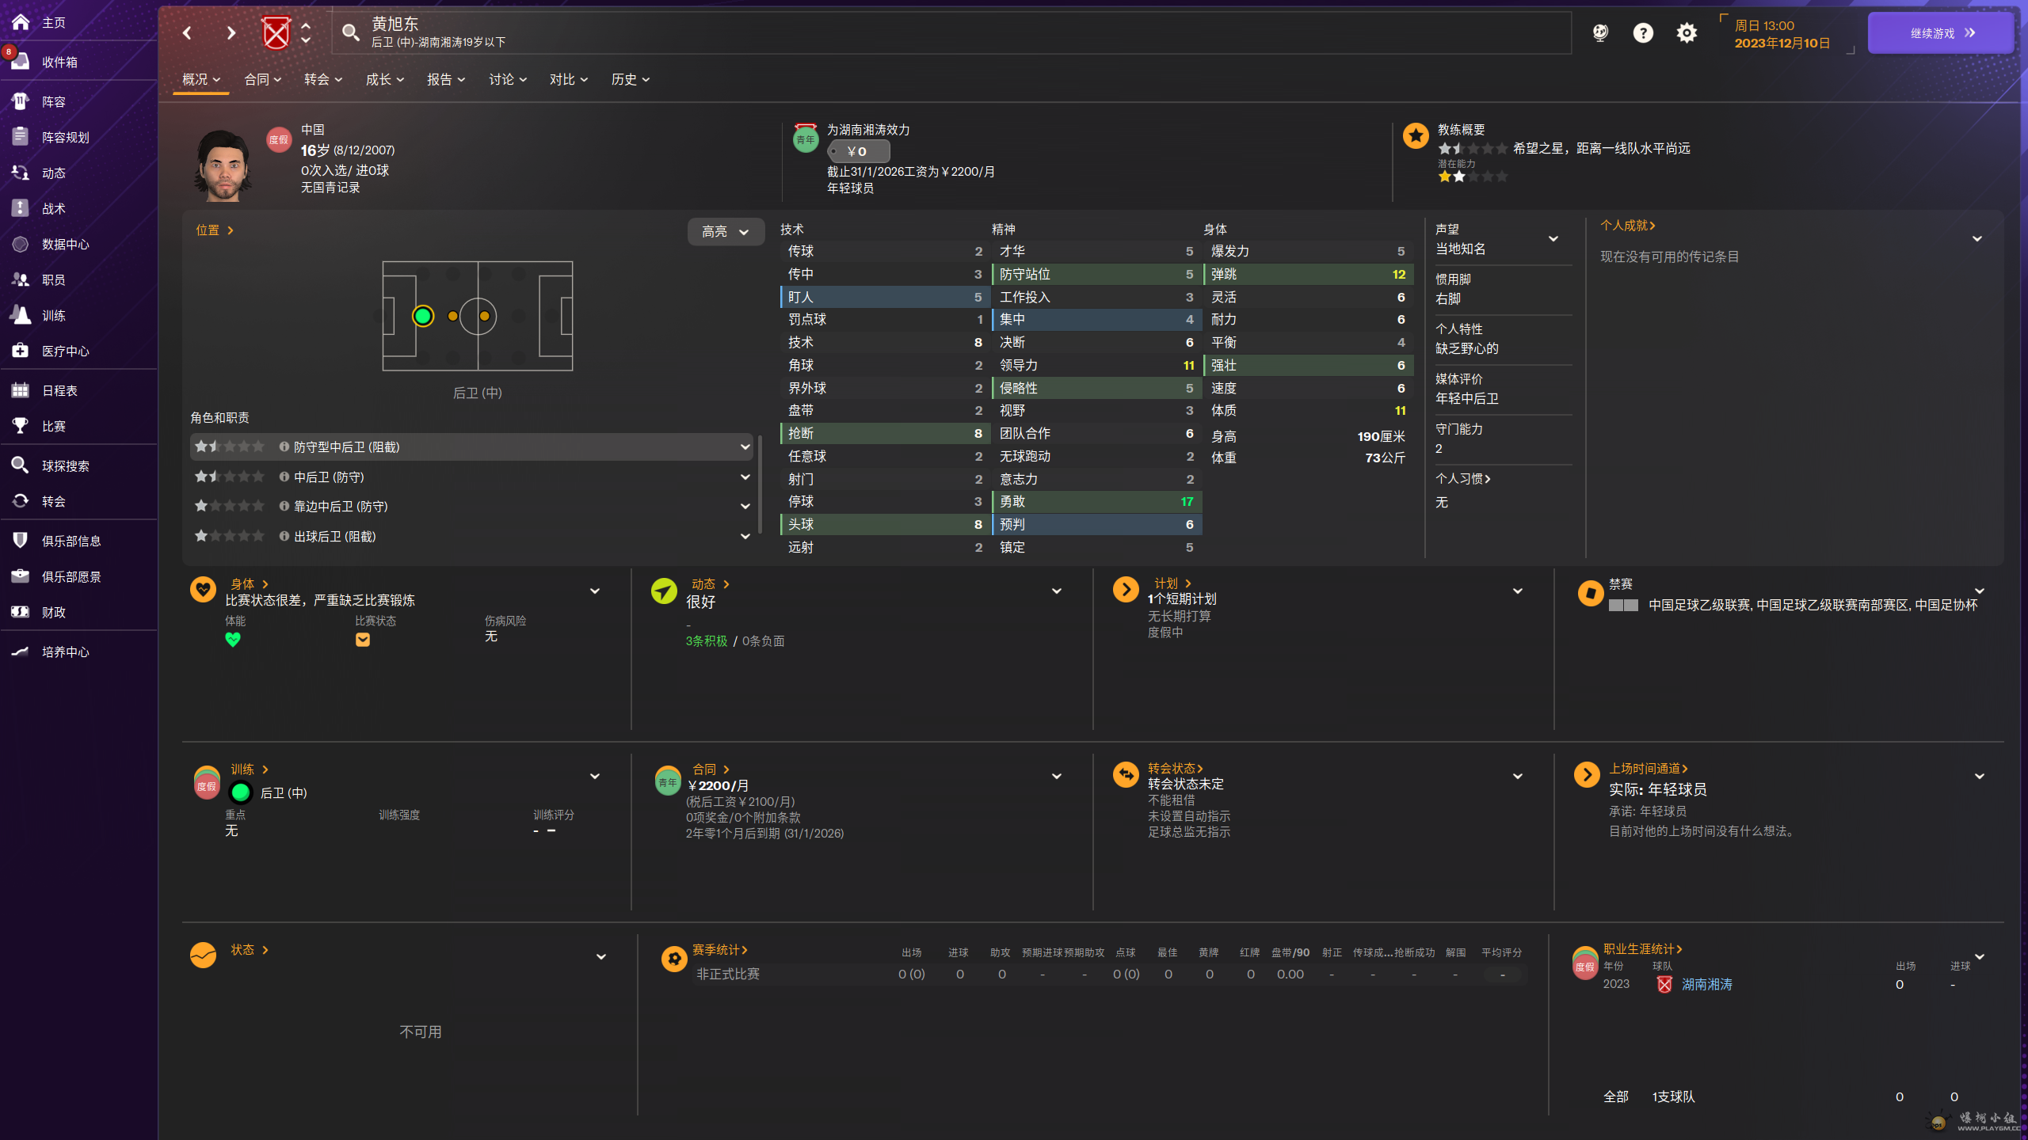Click the ¥0 transfer value pill

pos(859,151)
